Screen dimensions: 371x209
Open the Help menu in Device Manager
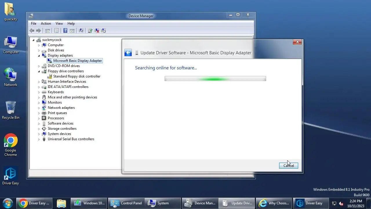[x=71, y=24]
